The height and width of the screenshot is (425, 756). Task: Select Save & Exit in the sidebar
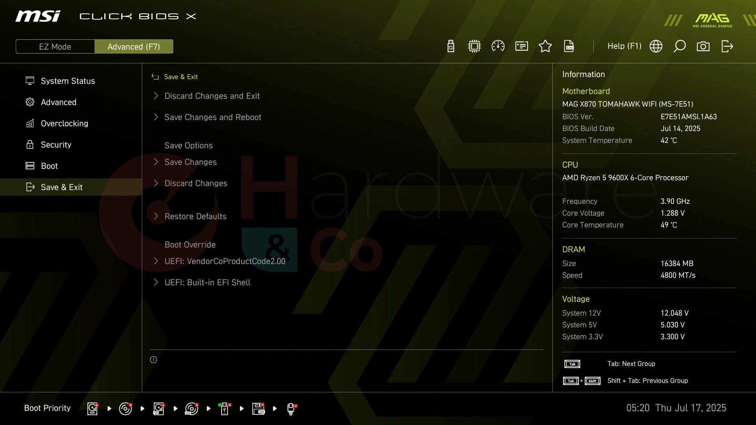(x=71, y=187)
